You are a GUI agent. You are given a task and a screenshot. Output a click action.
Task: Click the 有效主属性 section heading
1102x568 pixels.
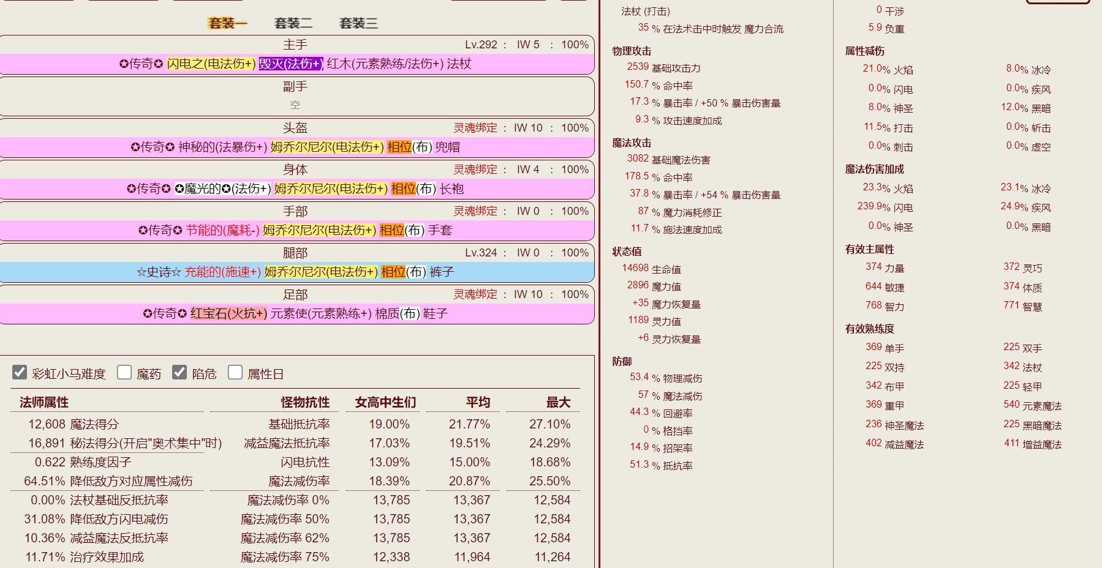coord(870,249)
